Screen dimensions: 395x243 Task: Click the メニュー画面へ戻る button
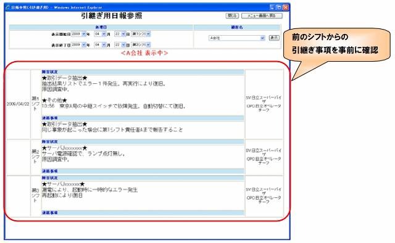[x=262, y=15]
